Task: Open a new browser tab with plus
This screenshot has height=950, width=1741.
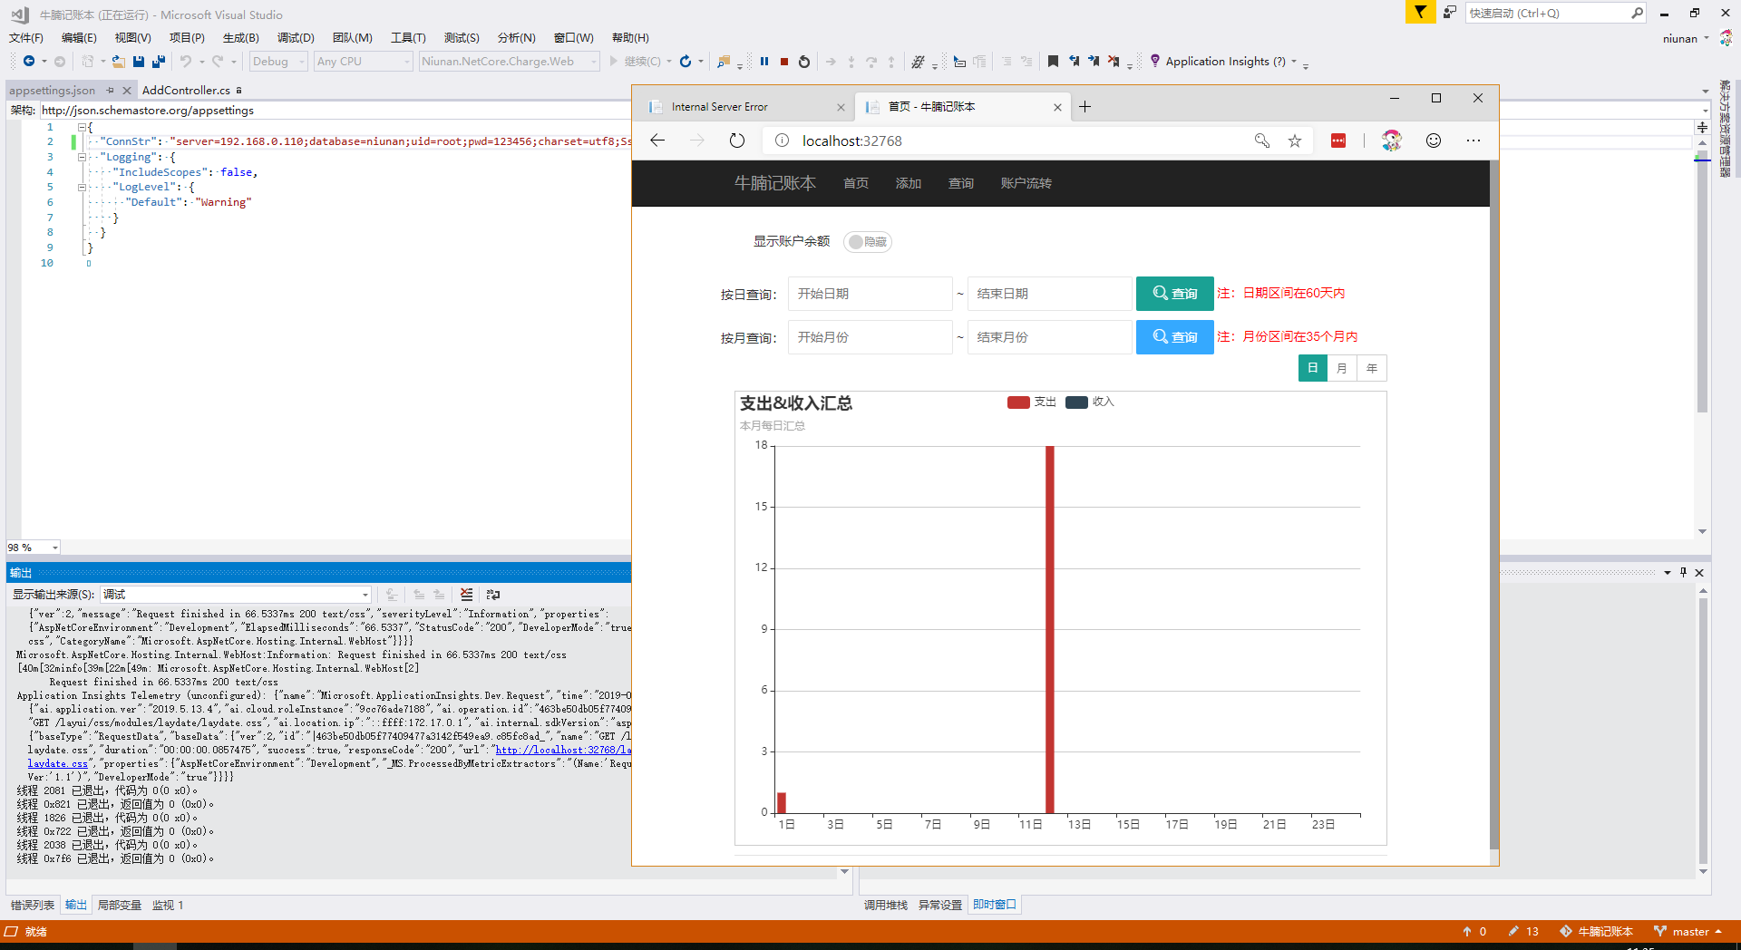Action: click(1085, 107)
